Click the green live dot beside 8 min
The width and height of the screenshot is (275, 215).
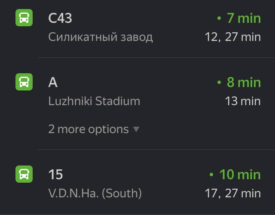point(219,82)
